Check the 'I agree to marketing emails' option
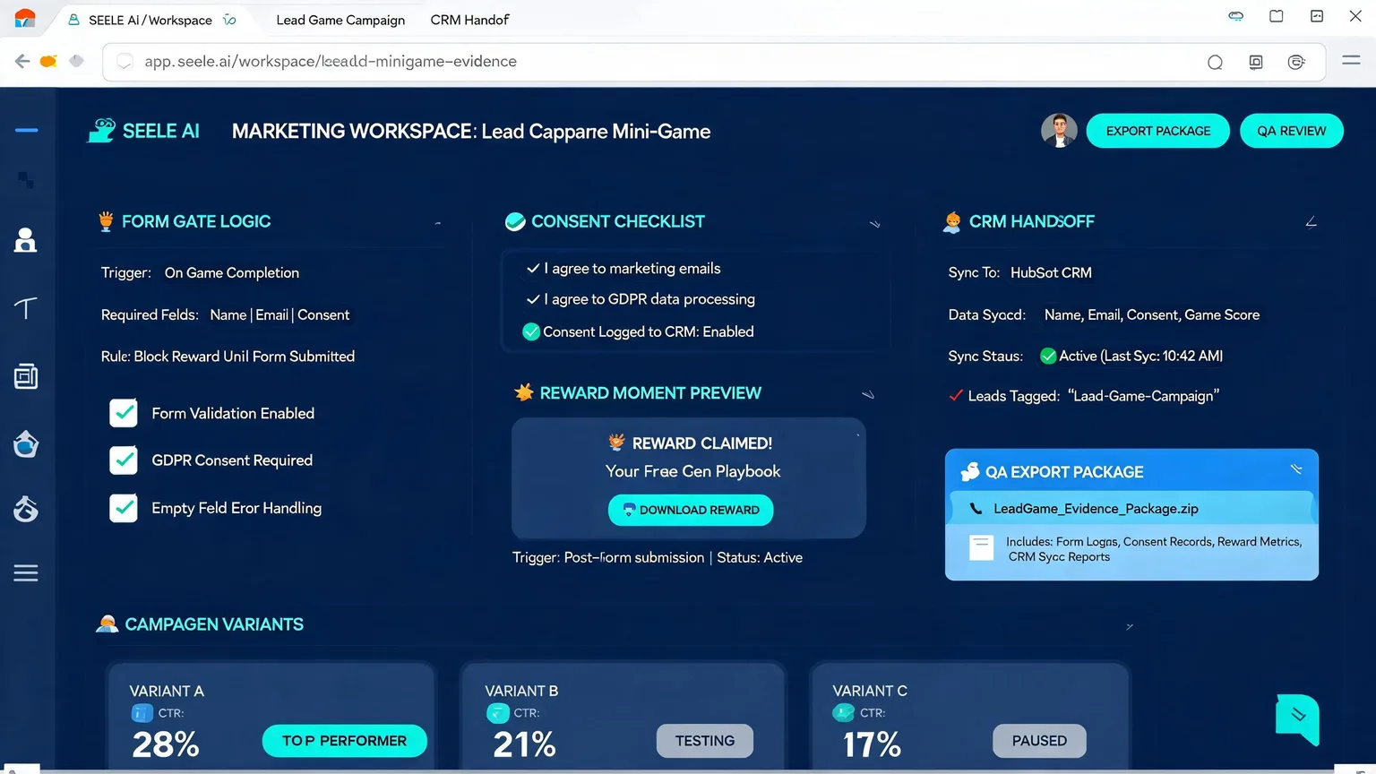 (533, 268)
